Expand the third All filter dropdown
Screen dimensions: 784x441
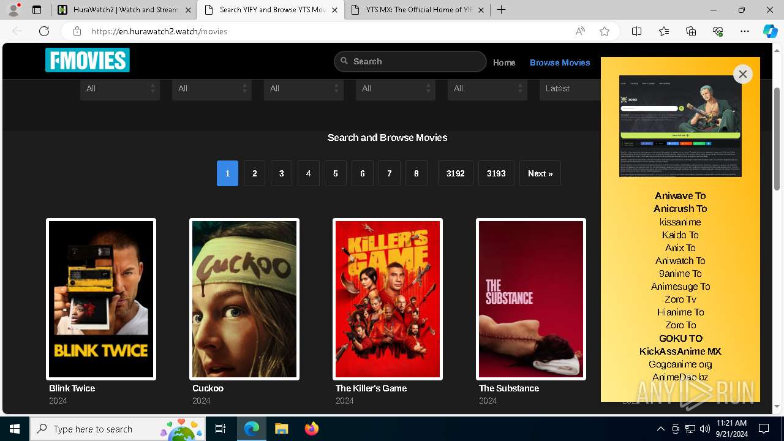[304, 89]
